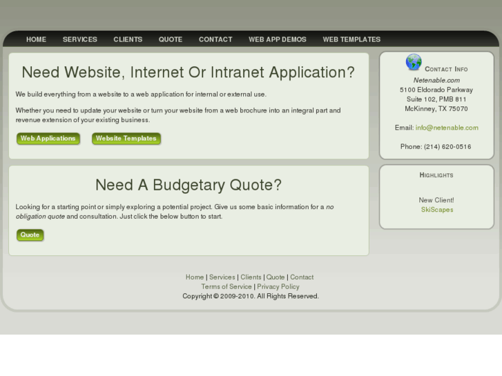
Task: Click the green Website Templates button
Action: (126, 139)
